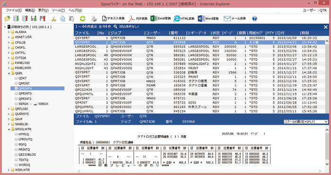Sort by the 状況 column header
331x175 pixels.
(216, 33)
